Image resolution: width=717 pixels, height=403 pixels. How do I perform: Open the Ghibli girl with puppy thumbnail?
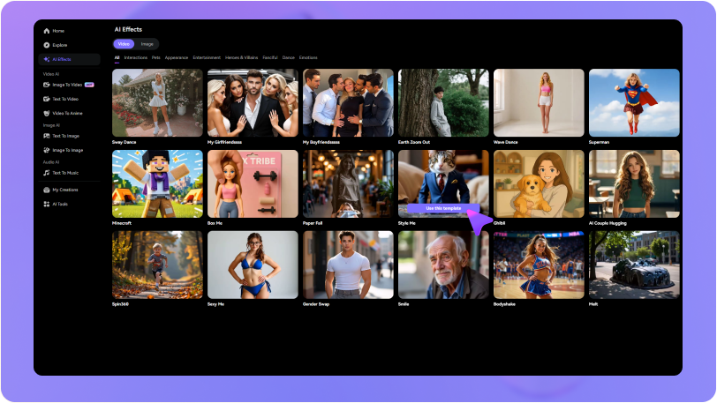tap(539, 183)
